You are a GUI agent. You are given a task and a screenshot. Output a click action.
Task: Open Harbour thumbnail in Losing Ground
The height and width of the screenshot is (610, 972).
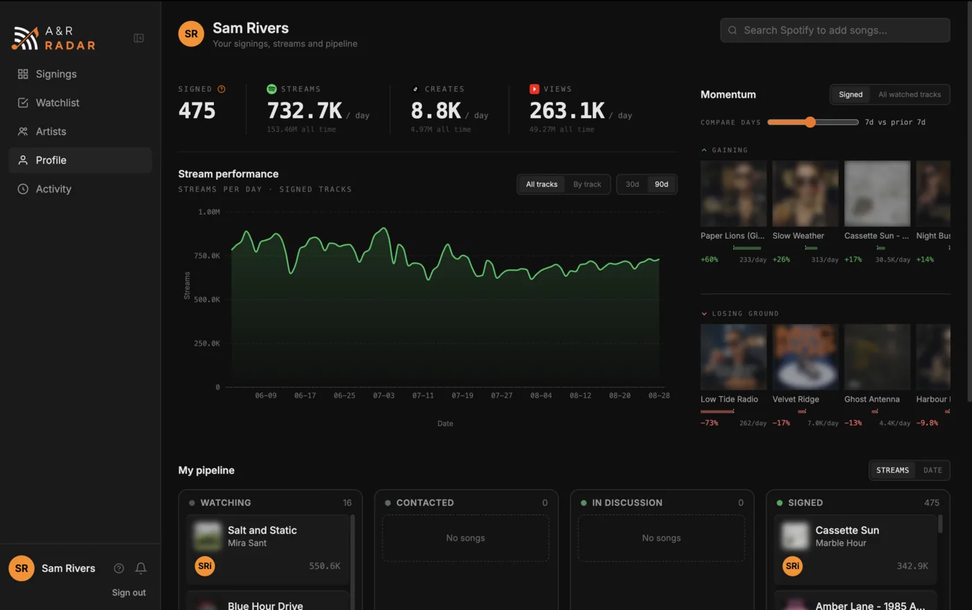click(x=933, y=357)
